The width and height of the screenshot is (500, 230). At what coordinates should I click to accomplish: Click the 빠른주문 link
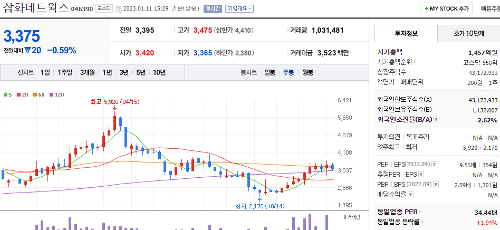(491, 8)
